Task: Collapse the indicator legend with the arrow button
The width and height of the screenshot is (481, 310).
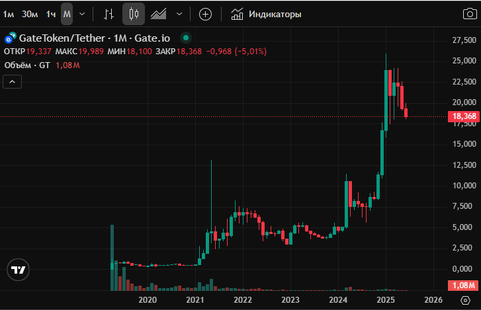Action: [13, 81]
